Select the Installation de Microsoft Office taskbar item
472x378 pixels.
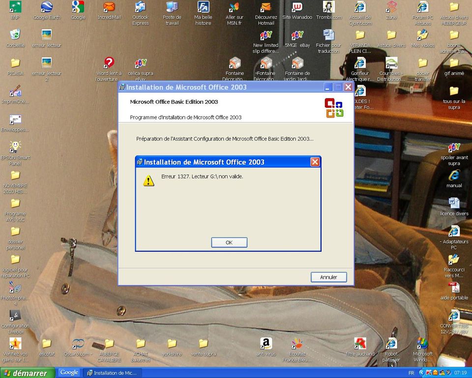[113, 373]
